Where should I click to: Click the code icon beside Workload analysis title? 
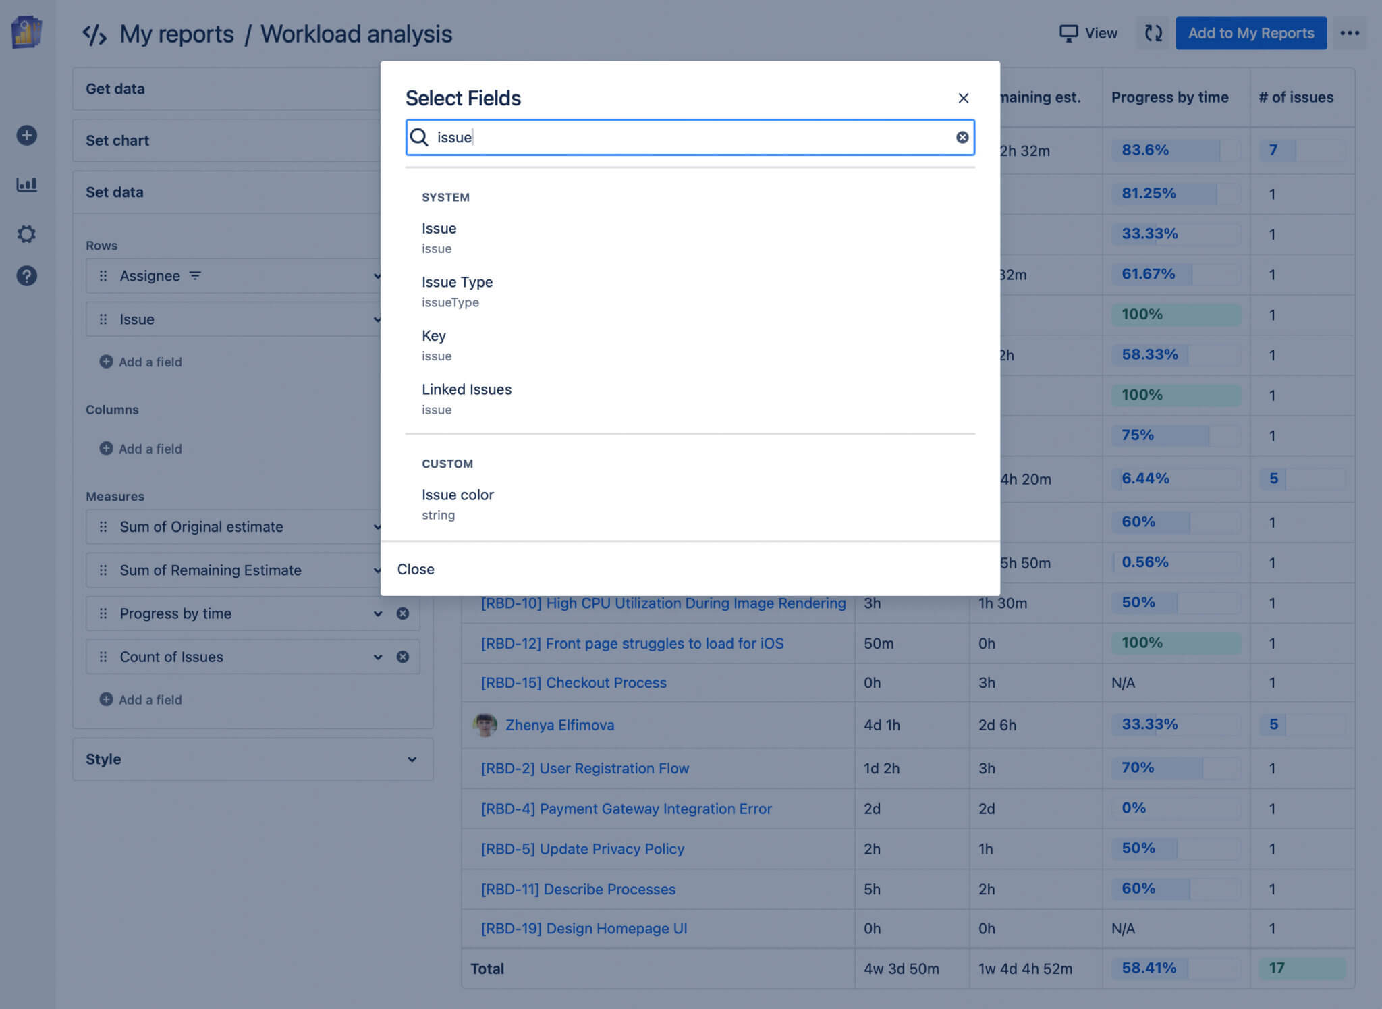point(94,32)
